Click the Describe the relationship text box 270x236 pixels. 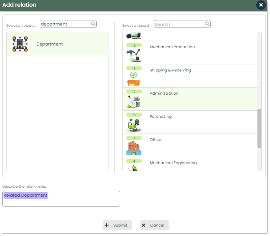[x=61, y=199]
